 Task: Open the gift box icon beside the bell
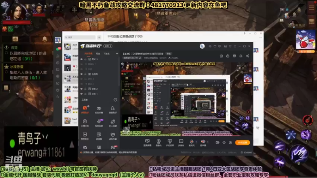(x=234, y=56)
